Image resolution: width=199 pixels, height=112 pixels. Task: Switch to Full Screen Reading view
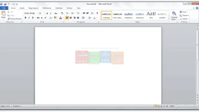coord(159,106)
